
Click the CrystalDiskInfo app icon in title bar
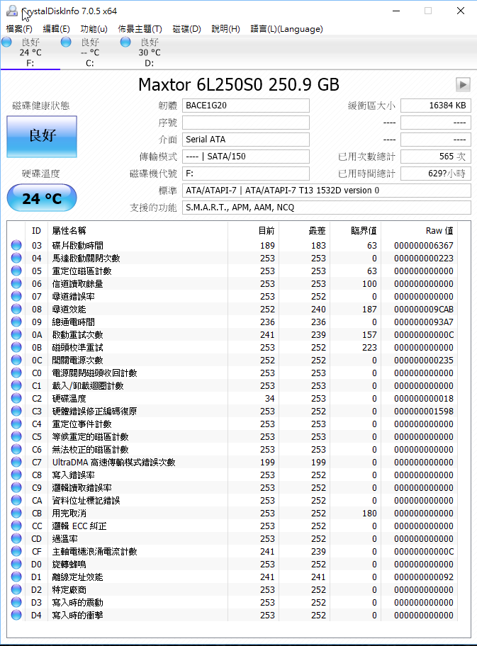coord(10,11)
